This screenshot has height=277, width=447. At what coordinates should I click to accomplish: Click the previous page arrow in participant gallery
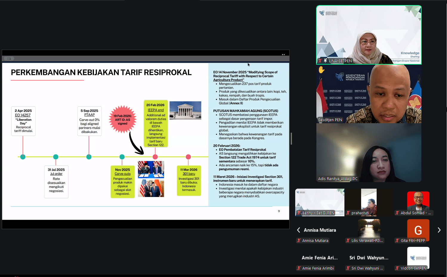pyautogui.click(x=298, y=230)
